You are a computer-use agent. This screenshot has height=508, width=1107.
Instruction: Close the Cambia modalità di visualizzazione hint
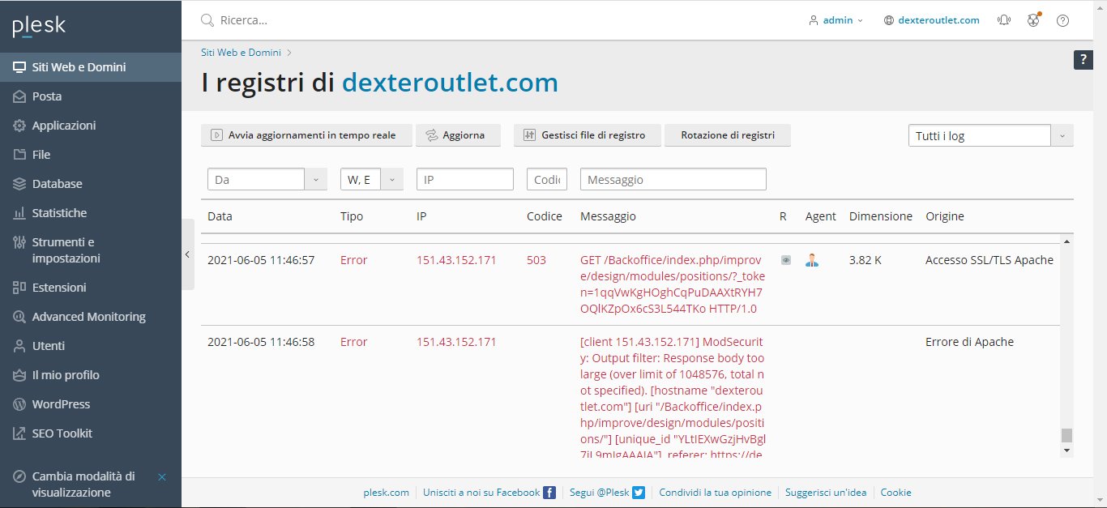point(162,477)
